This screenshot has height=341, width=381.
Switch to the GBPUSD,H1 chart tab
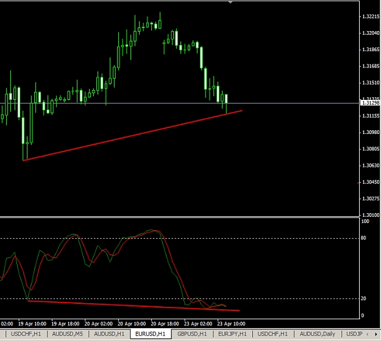tap(192, 334)
